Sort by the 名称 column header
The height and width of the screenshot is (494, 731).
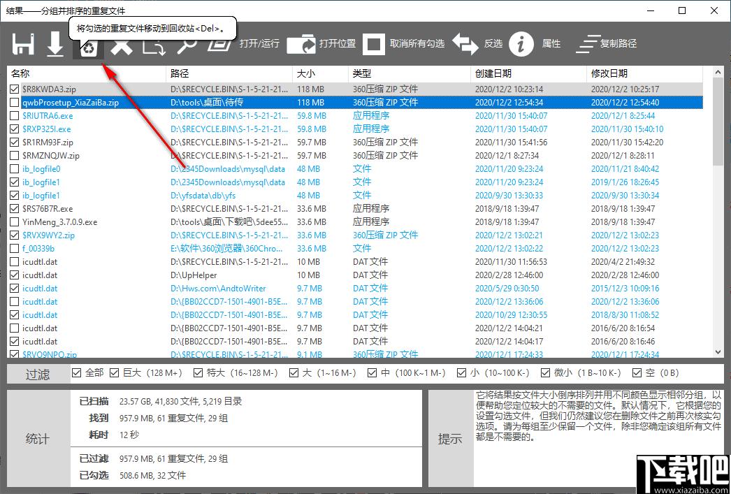point(87,73)
